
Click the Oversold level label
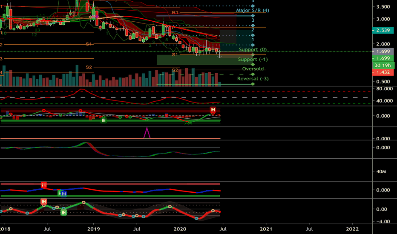click(x=253, y=68)
